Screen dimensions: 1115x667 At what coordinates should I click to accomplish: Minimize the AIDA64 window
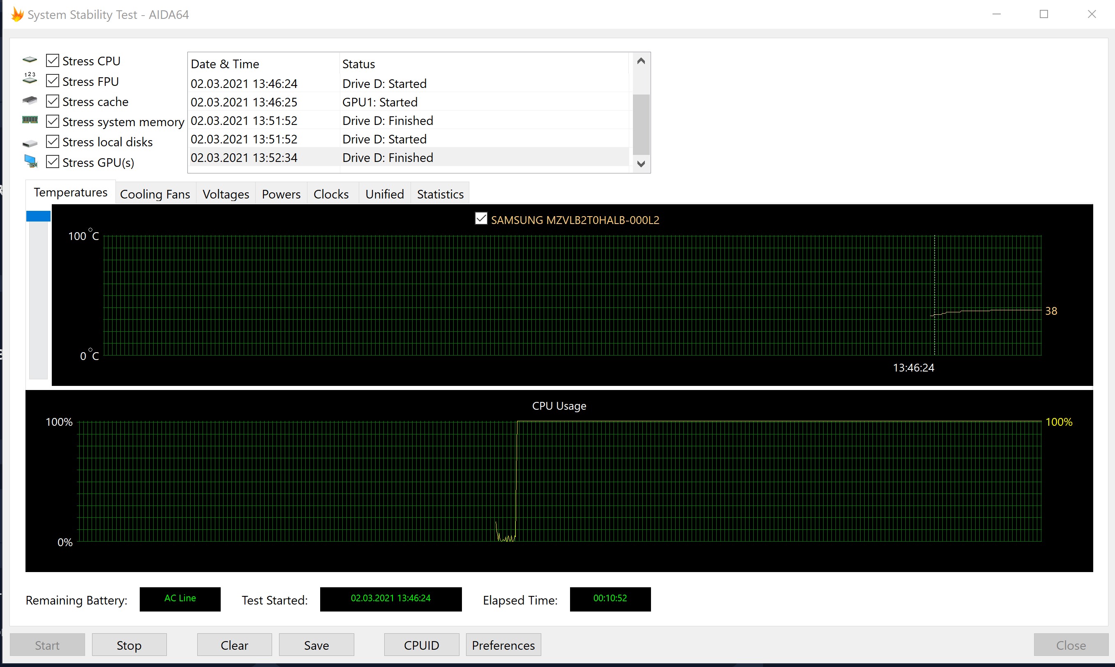tap(996, 14)
